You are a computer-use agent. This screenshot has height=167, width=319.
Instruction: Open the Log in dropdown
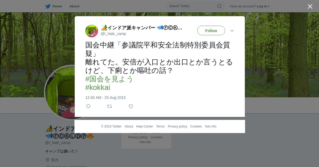pos(263,6)
